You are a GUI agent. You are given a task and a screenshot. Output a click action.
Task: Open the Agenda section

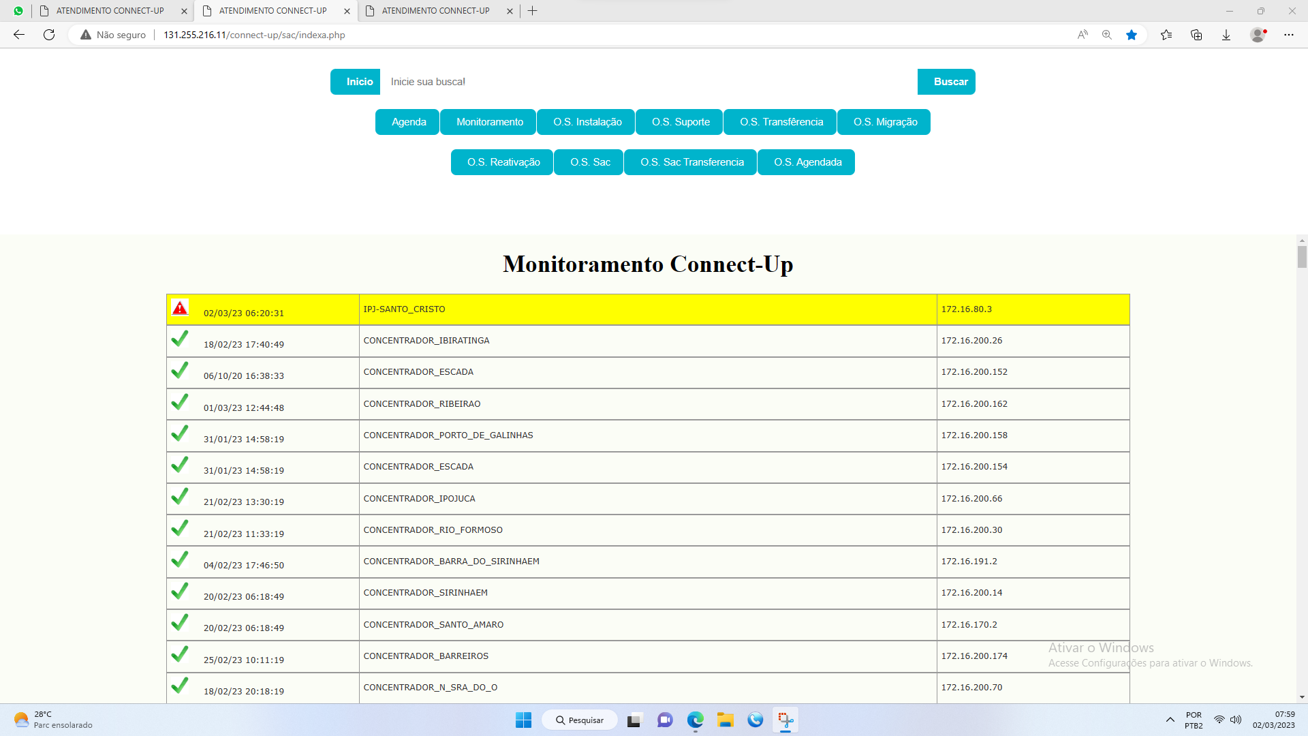(x=407, y=122)
